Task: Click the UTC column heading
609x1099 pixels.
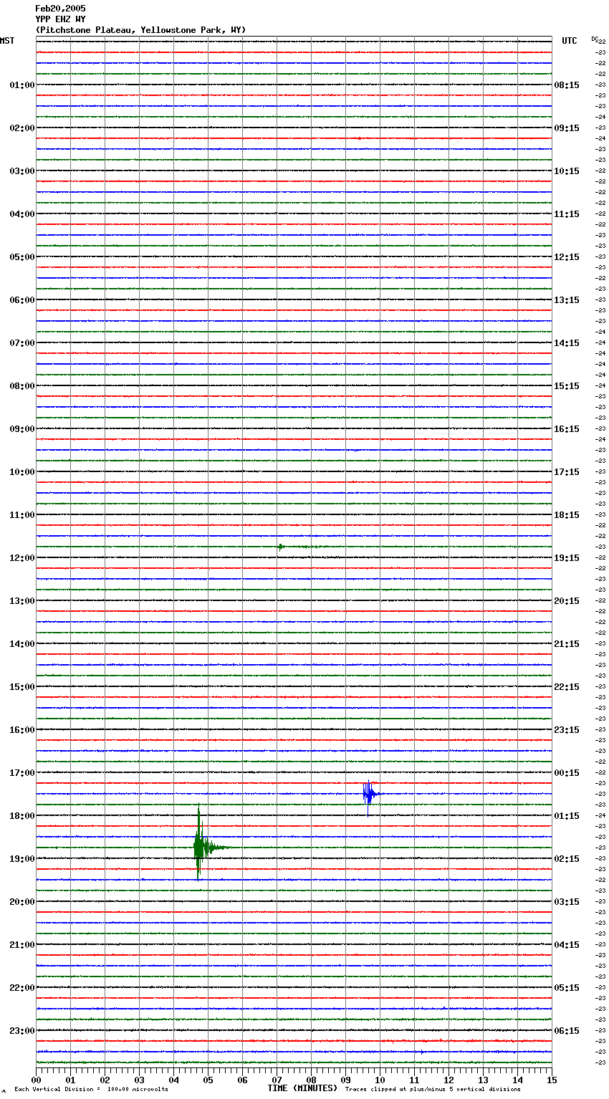Action: (570, 41)
